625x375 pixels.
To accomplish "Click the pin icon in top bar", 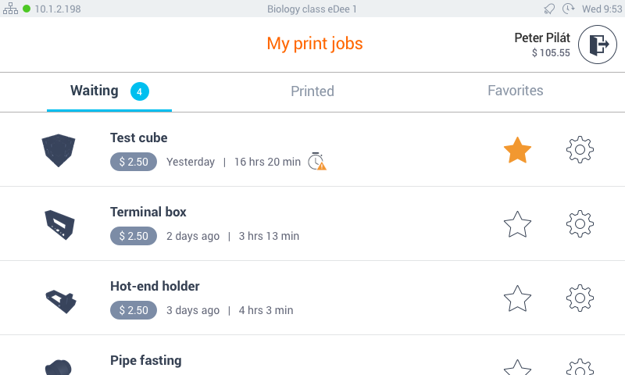I will [550, 9].
